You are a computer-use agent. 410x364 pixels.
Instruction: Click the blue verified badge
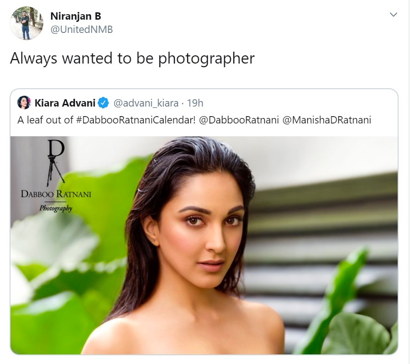tap(103, 103)
